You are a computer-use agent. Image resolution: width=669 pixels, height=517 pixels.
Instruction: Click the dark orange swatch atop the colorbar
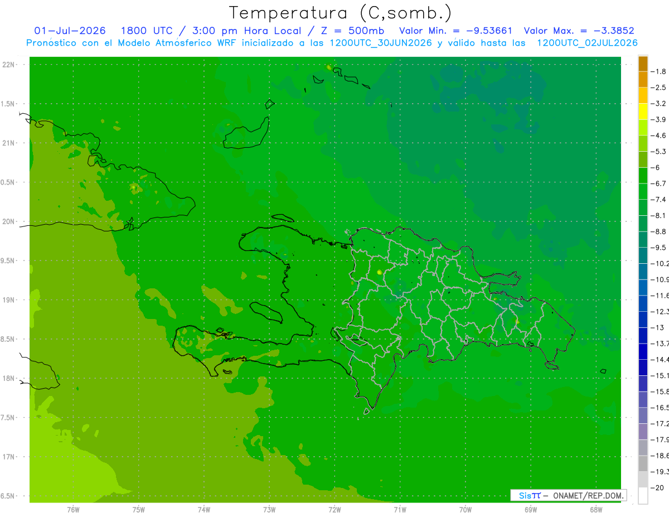pos(643,64)
